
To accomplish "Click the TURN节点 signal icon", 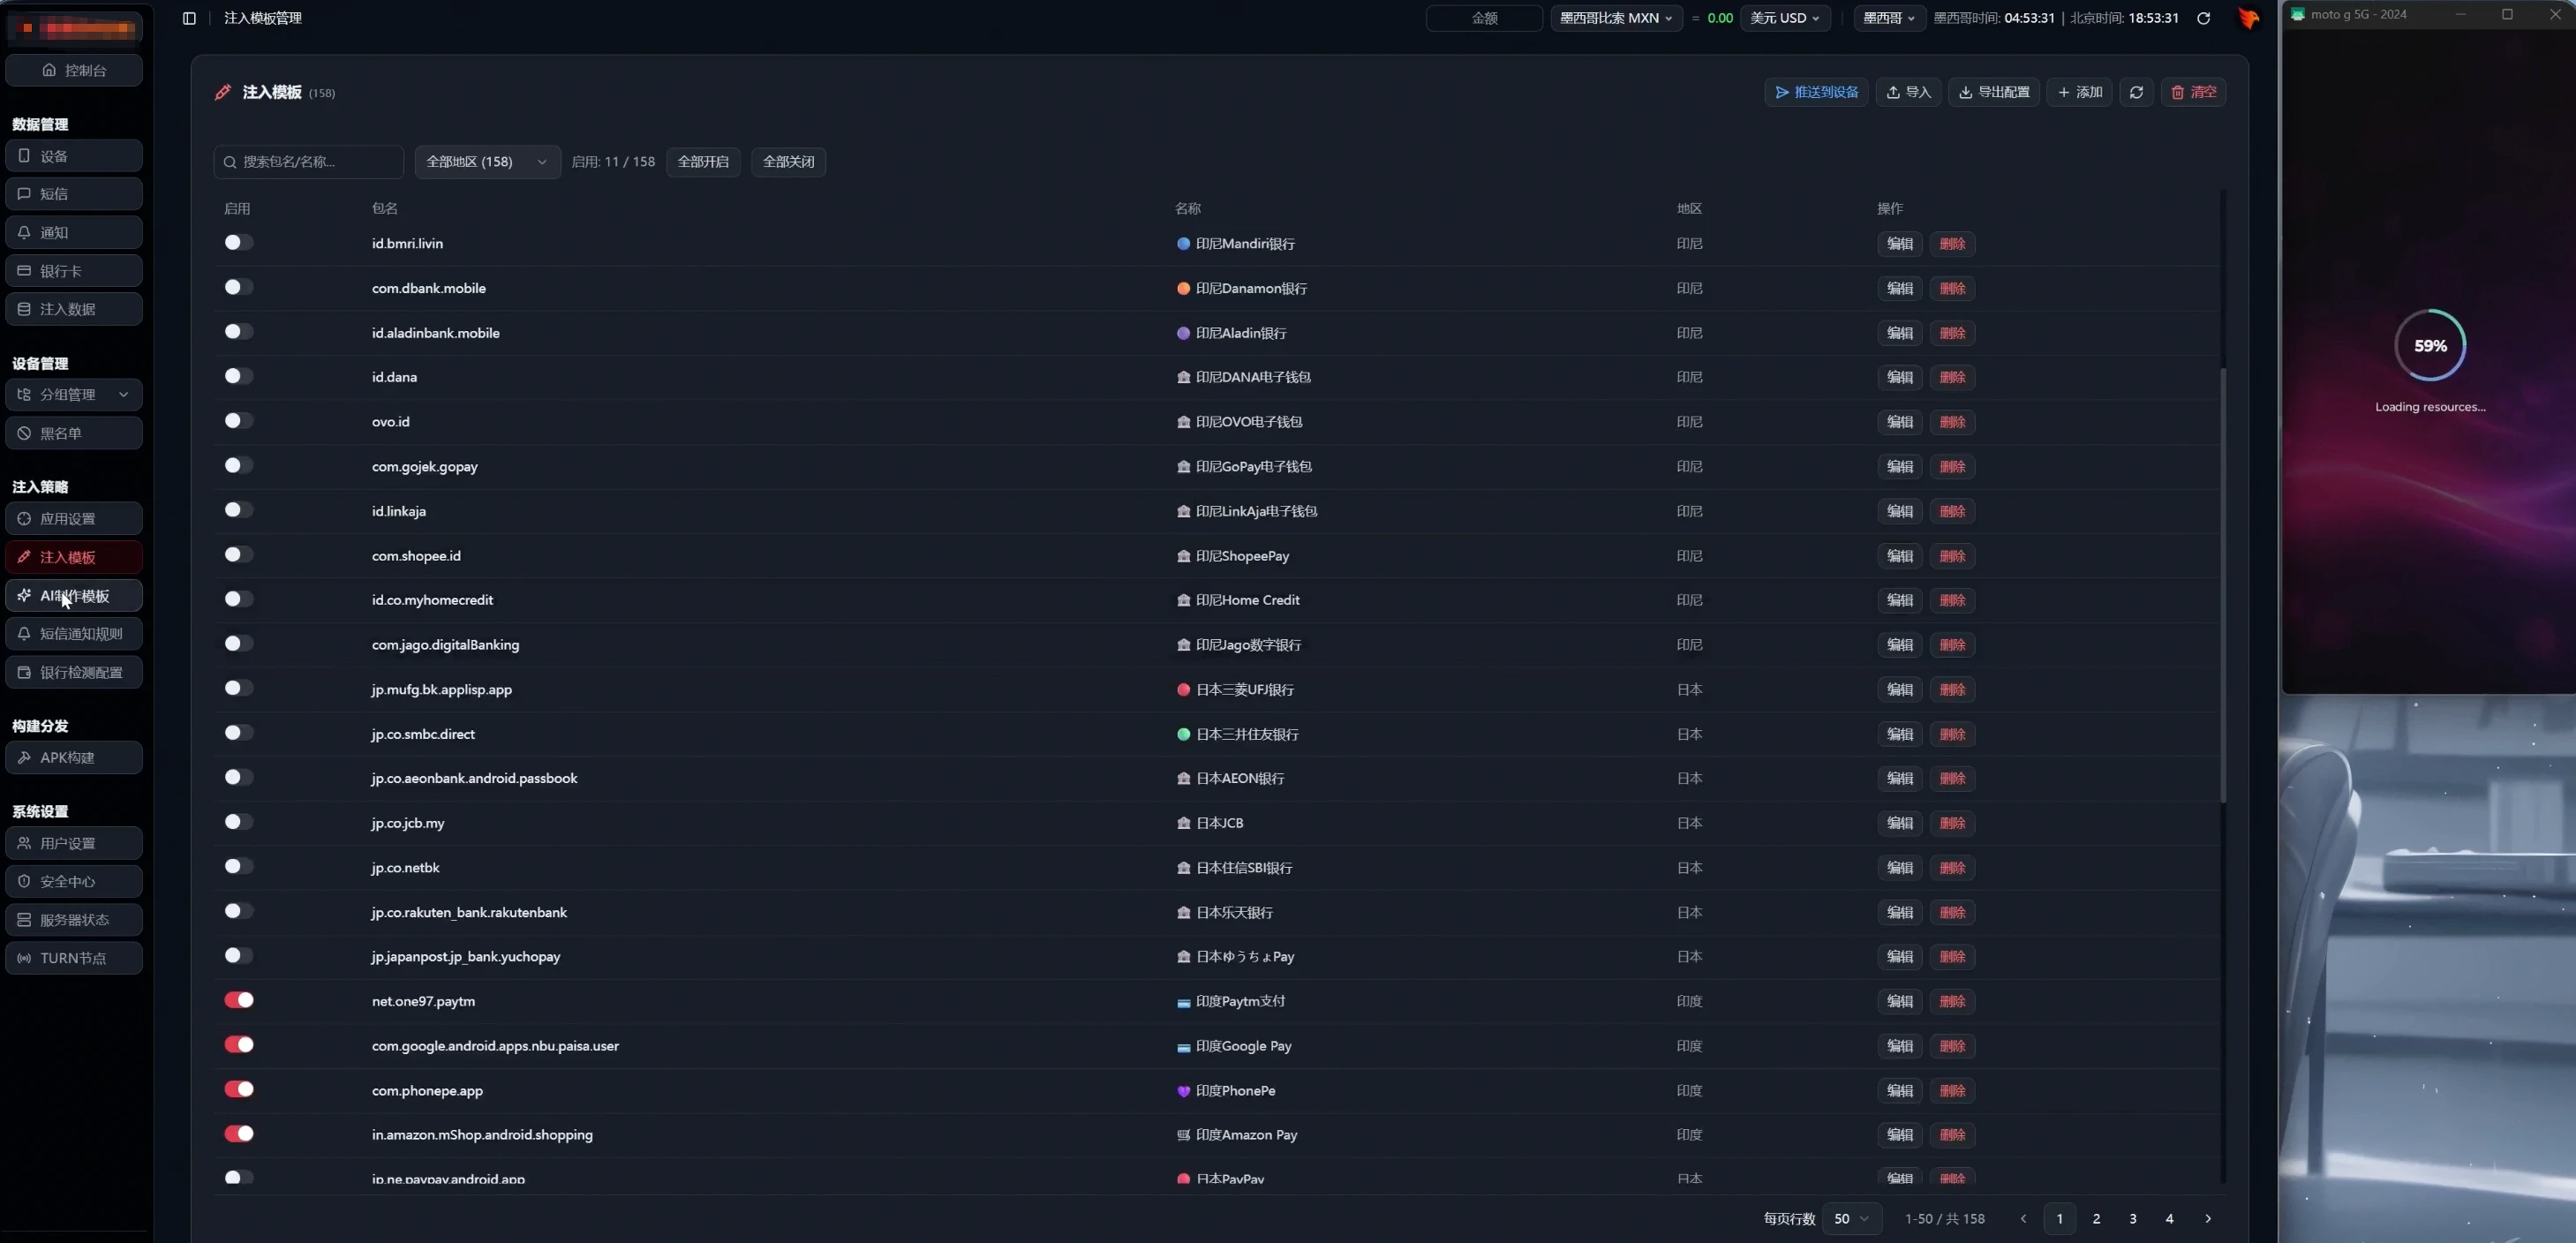I will (x=24, y=958).
